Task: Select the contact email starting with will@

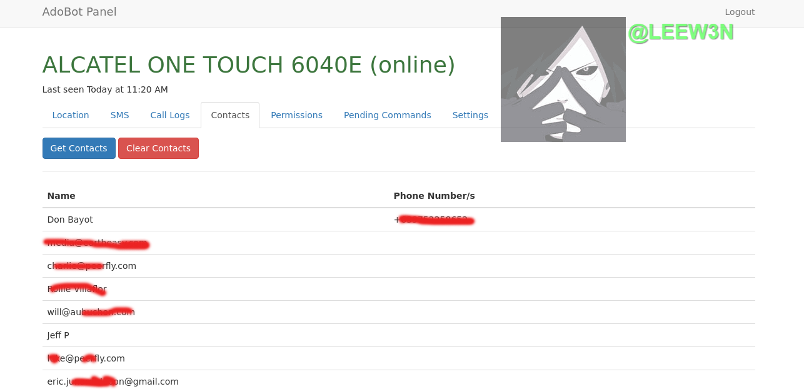Action: tap(91, 312)
